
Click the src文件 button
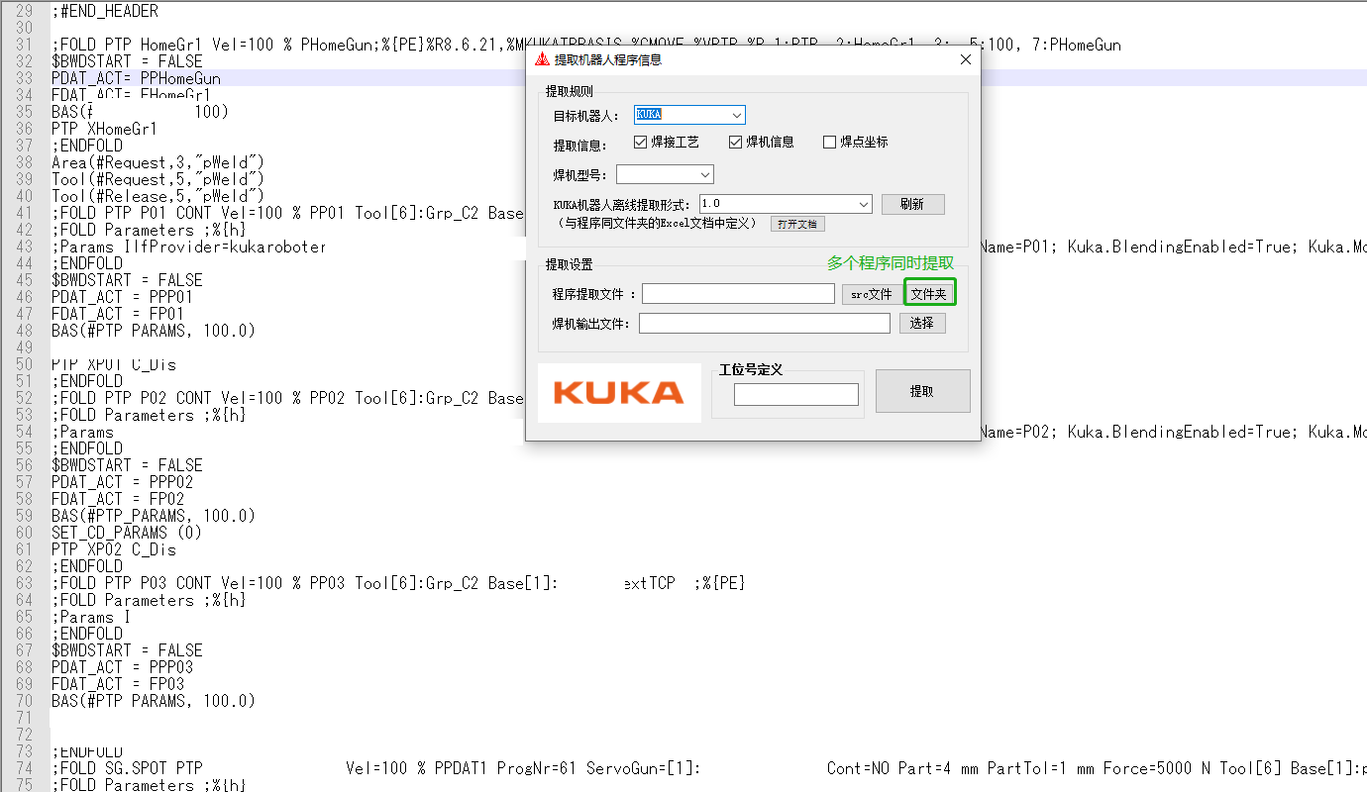[870, 293]
